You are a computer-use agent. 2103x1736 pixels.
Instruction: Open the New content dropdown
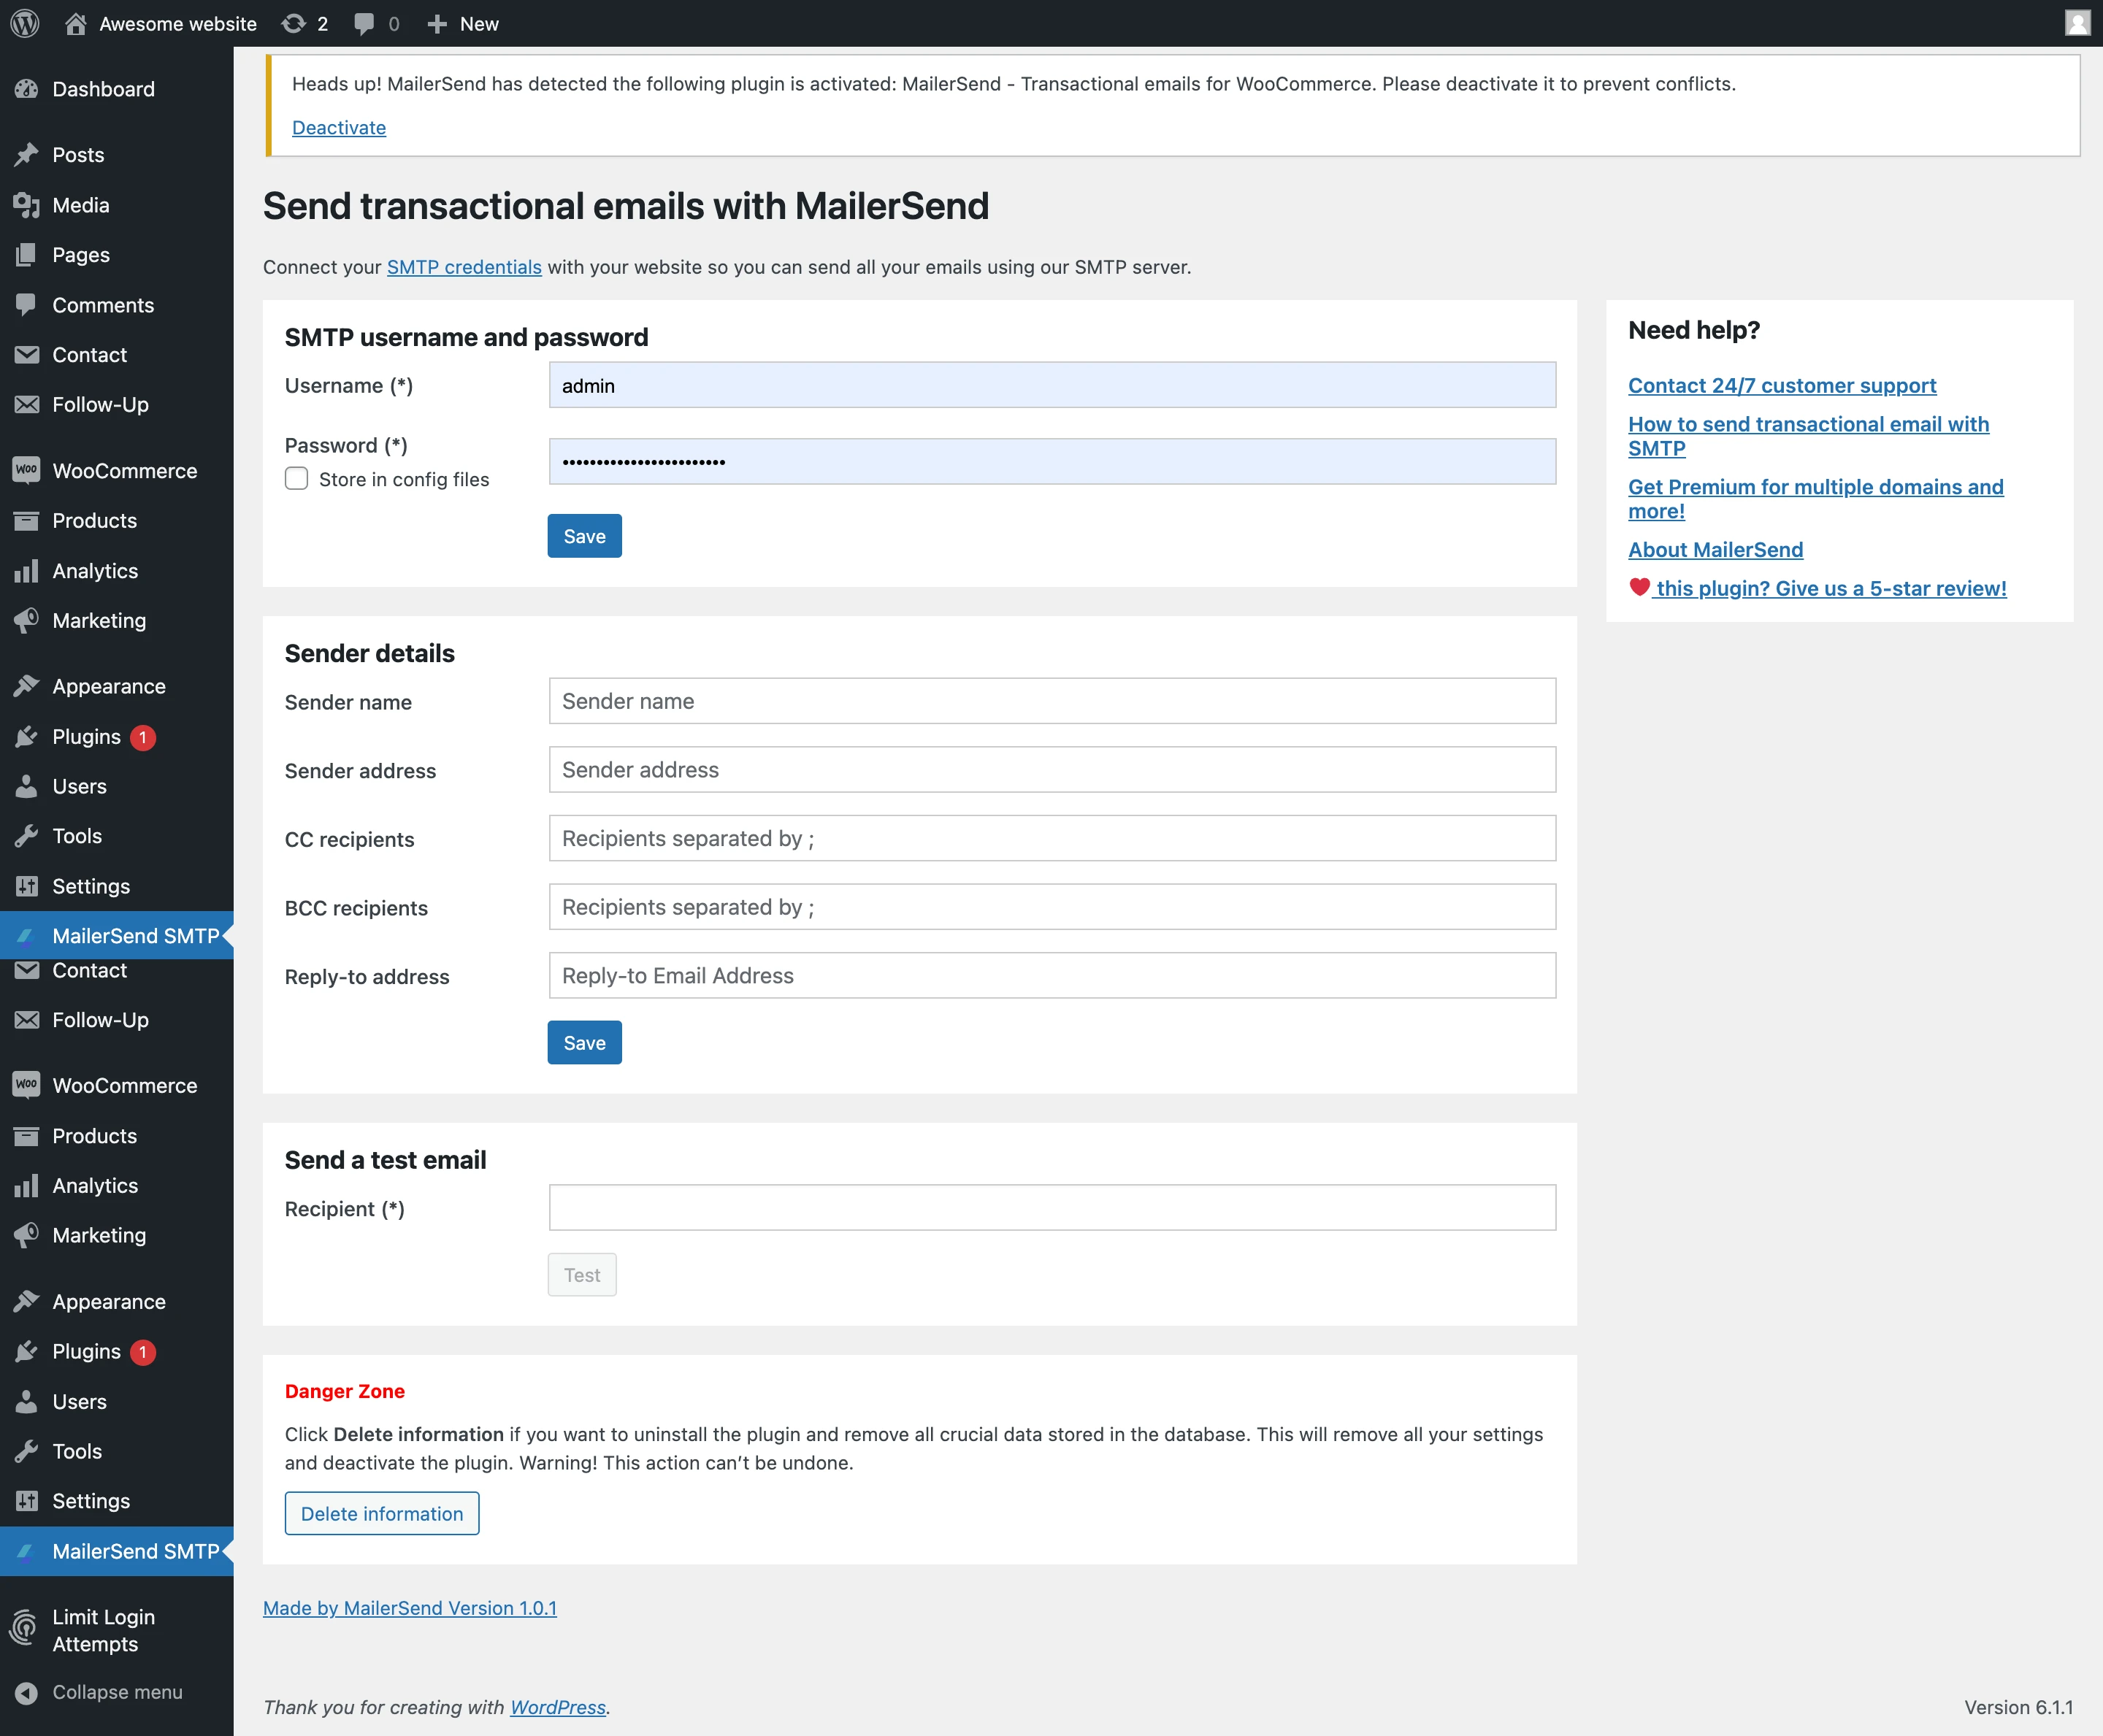(463, 23)
